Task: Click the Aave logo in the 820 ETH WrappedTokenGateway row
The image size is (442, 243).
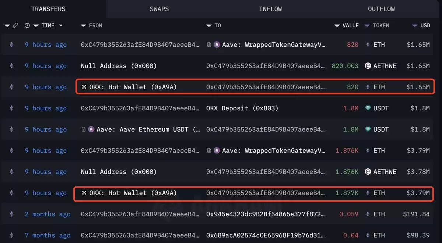Action: click(217, 45)
